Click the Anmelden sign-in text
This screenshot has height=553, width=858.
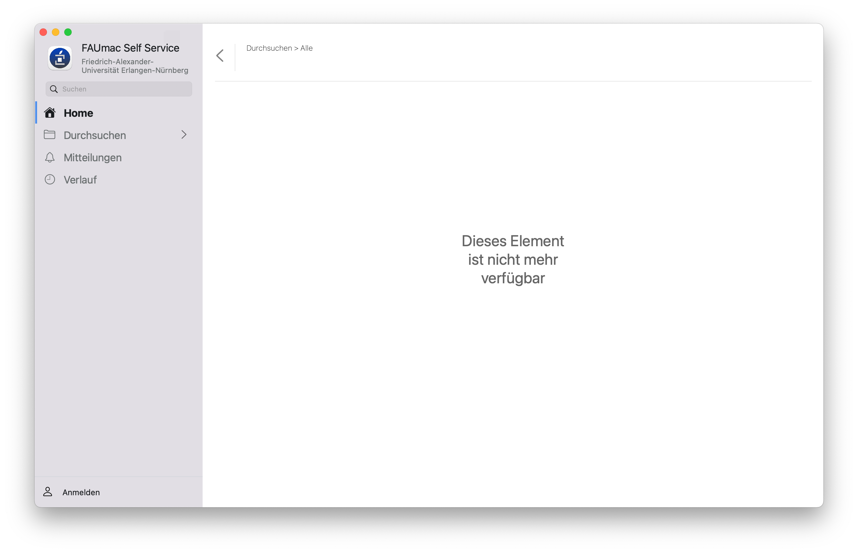(x=81, y=492)
